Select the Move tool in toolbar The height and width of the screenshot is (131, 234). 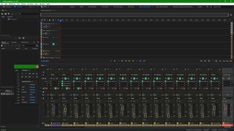pyautogui.click(x=38, y=7)
